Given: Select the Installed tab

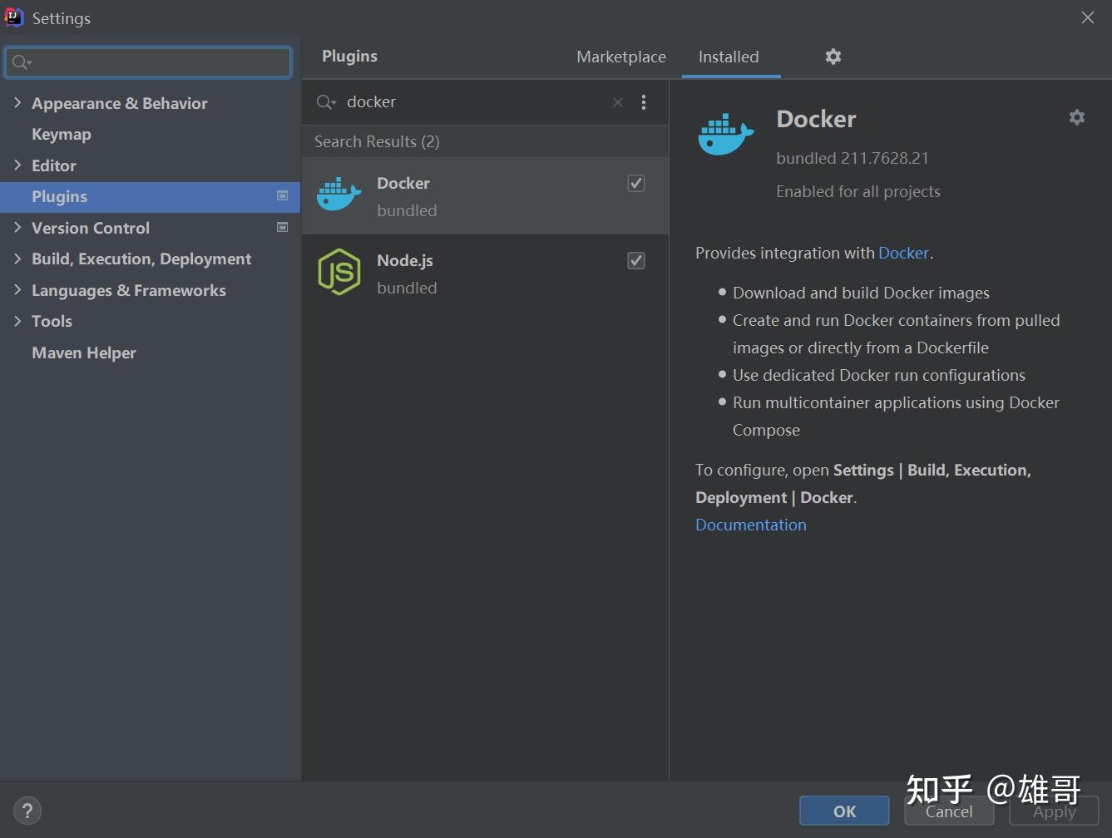Looking at the screenshot, I should (728, 57).
